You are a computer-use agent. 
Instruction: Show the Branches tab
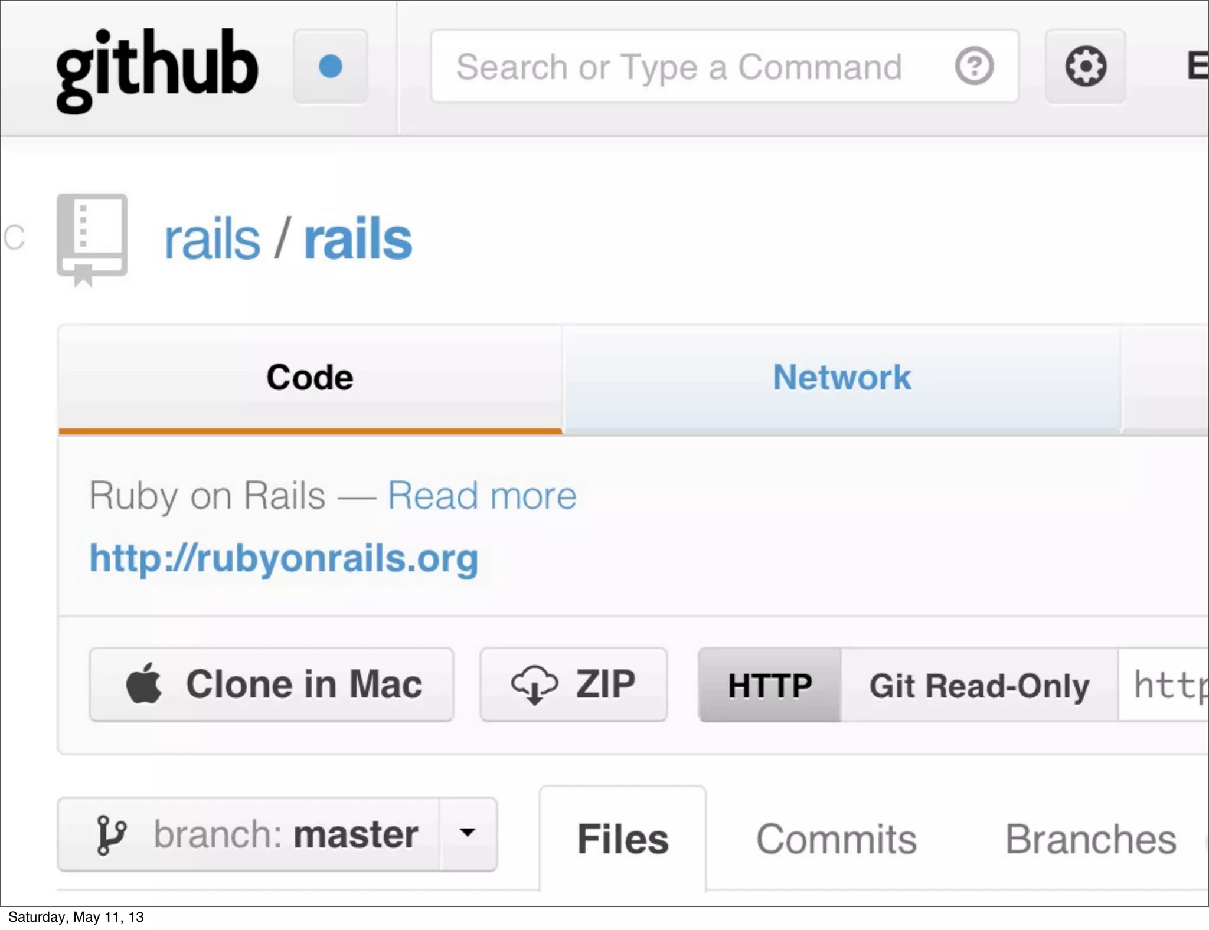click(x=1090, y=839)
